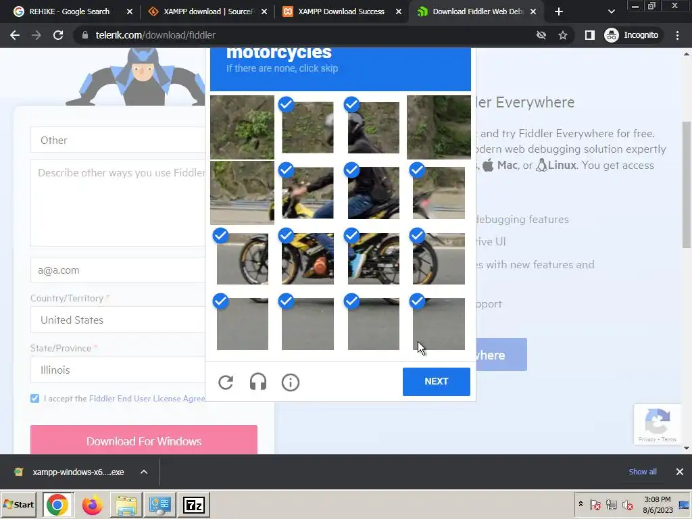The width and height of the screenshot is (692, 519).
Task: Deselect bottom-row third road tile
Action: point(373,324)
